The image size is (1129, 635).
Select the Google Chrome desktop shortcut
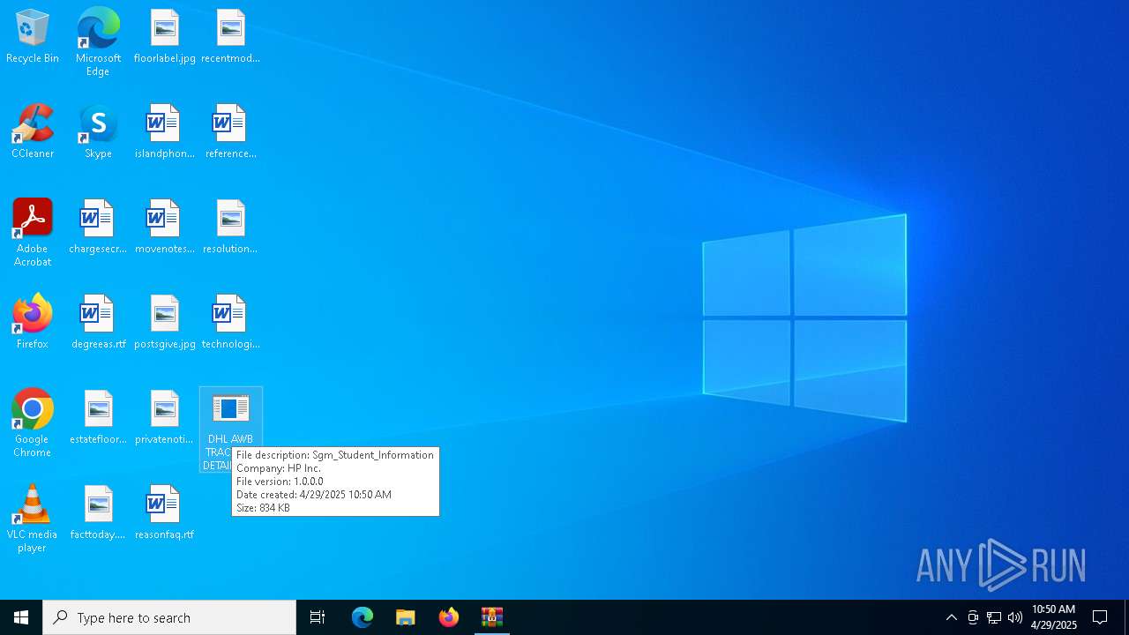click(x=33, y=423)
